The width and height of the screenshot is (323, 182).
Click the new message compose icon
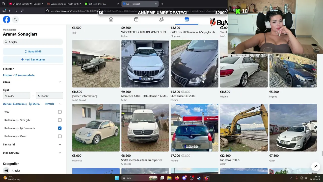coord(316,166)
